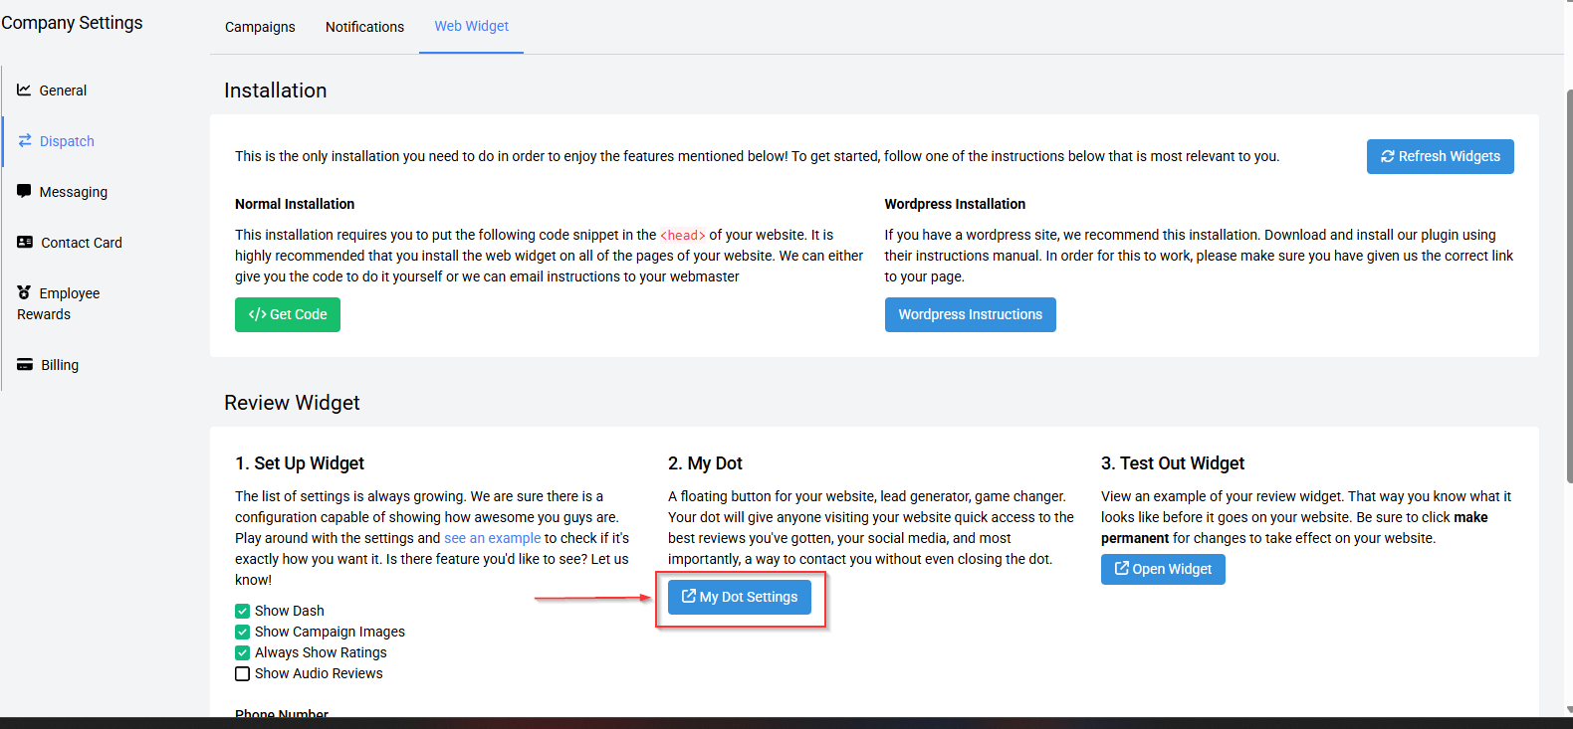Select the Web Widget tab
The width and height of the screenshot is (1573, 729).
point(471,26)
